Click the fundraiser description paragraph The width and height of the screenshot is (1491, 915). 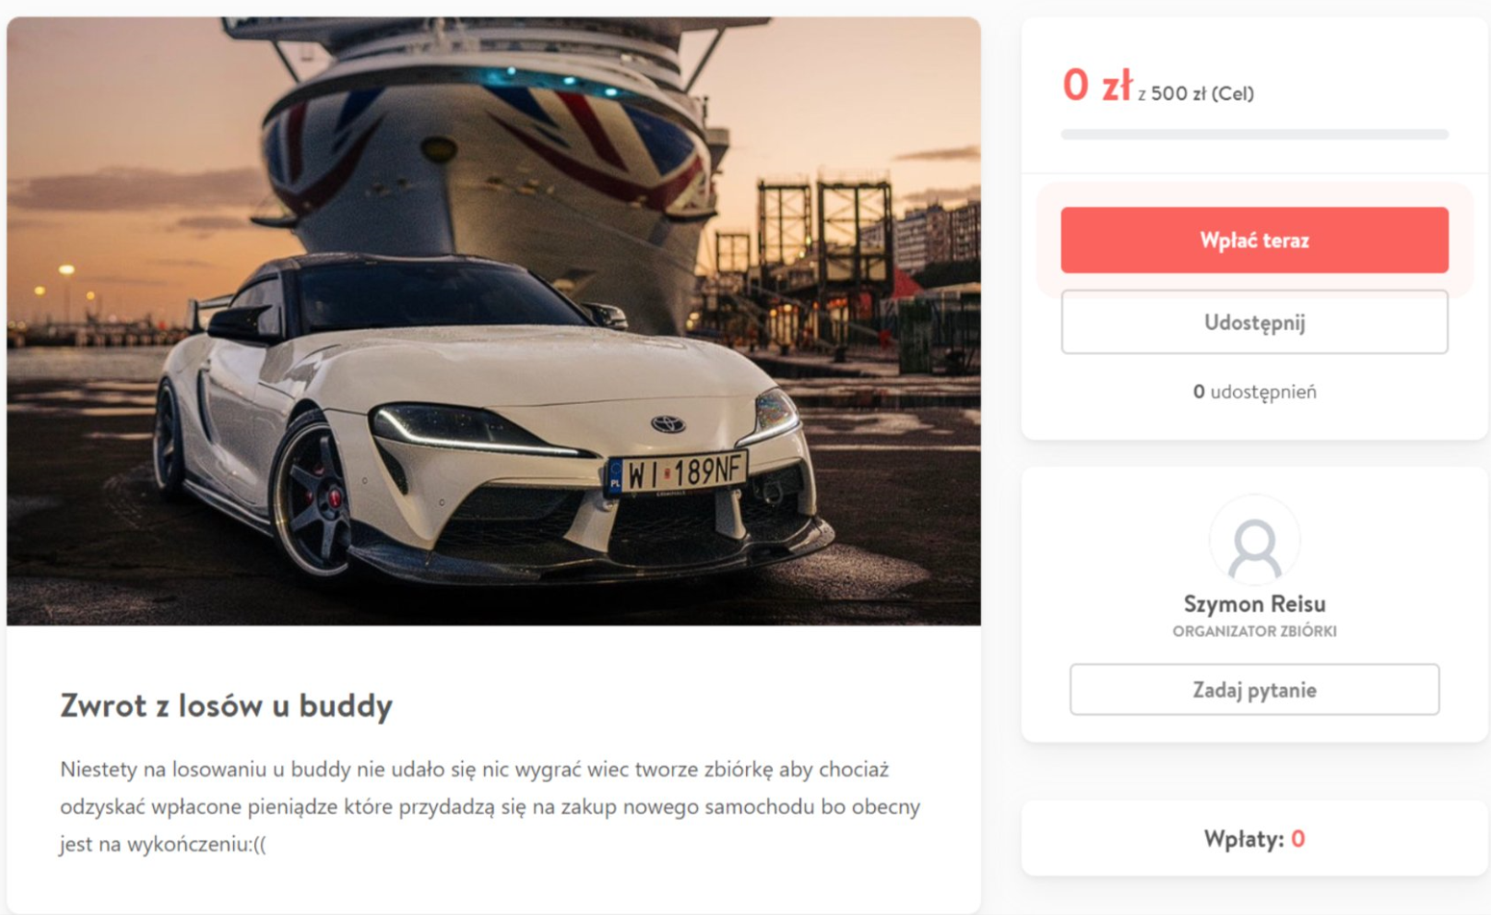click(490, 806)
